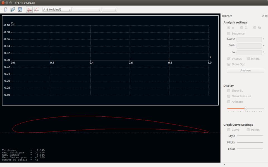Screen dimensions: 268x167
Task: Click the Color line swatch
Action: (250, 149)
